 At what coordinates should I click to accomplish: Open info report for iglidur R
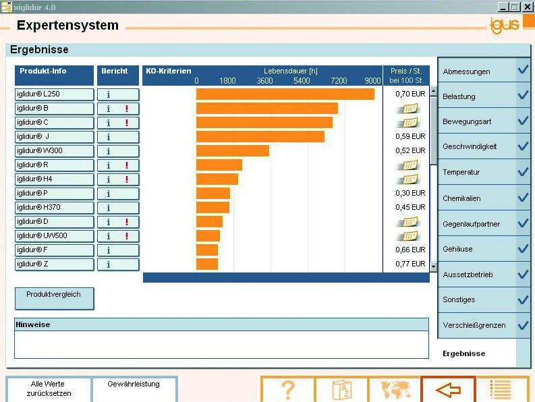coord(109,165)
